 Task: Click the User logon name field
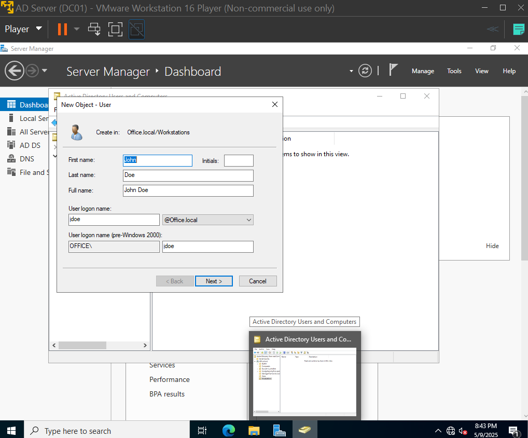coord(114,220)
